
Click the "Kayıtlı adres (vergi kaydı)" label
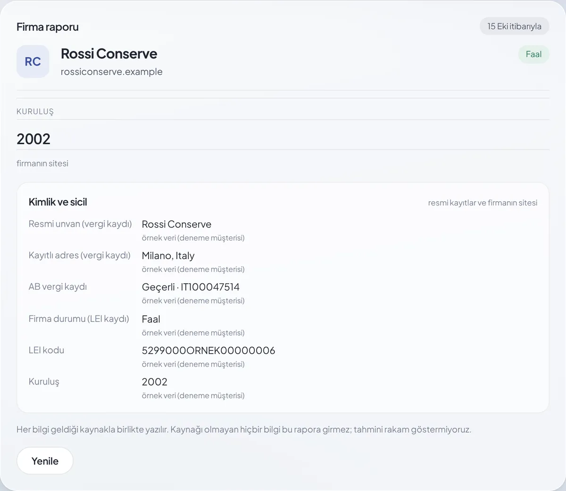(x=80, y=255)
